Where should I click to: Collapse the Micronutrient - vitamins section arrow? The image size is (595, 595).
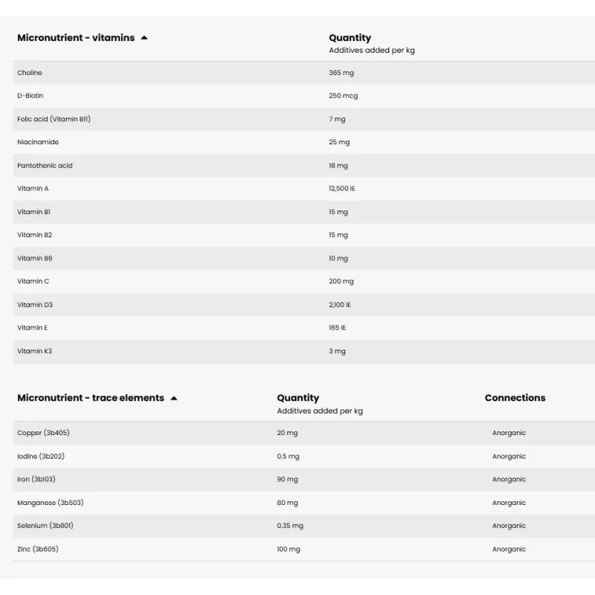point(144,38)
